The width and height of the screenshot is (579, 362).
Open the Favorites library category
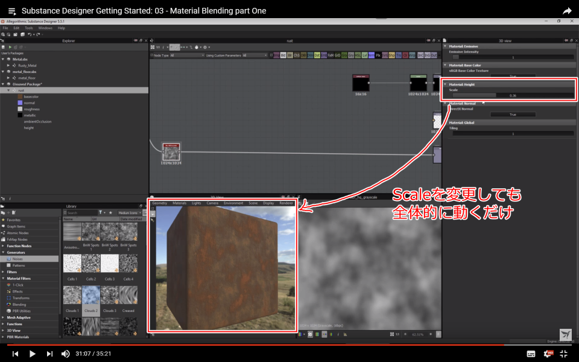pyautogui.click(x=14, y=220)
